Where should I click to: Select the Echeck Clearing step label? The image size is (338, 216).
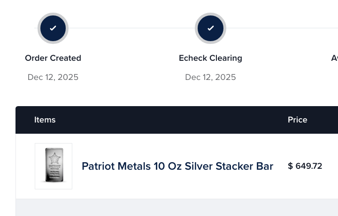click(x=210, y=58)
